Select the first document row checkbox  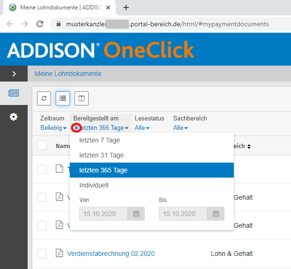[42, 169]
